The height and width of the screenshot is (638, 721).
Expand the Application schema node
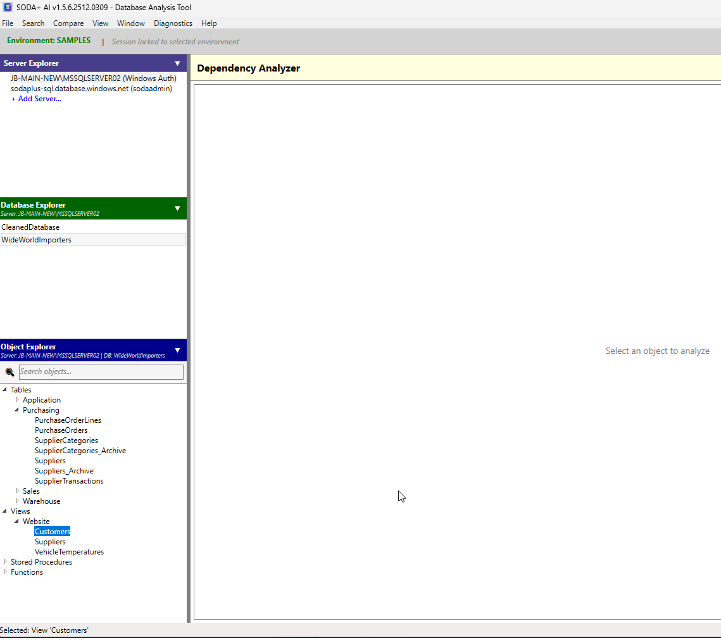17,400
